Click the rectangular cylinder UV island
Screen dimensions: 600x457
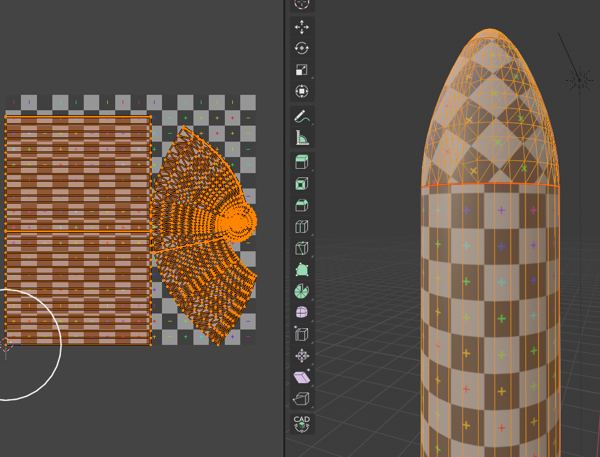click(78, 230)
